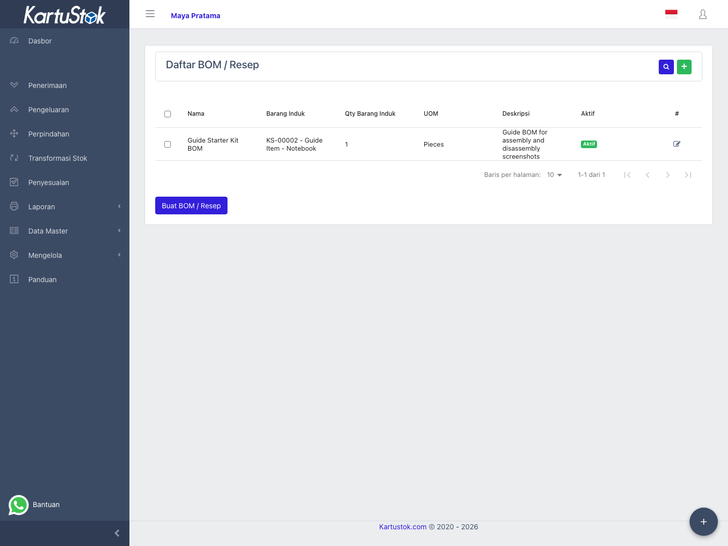Sort by Nama column header
The image size is (728, 546).
[196, 114]
